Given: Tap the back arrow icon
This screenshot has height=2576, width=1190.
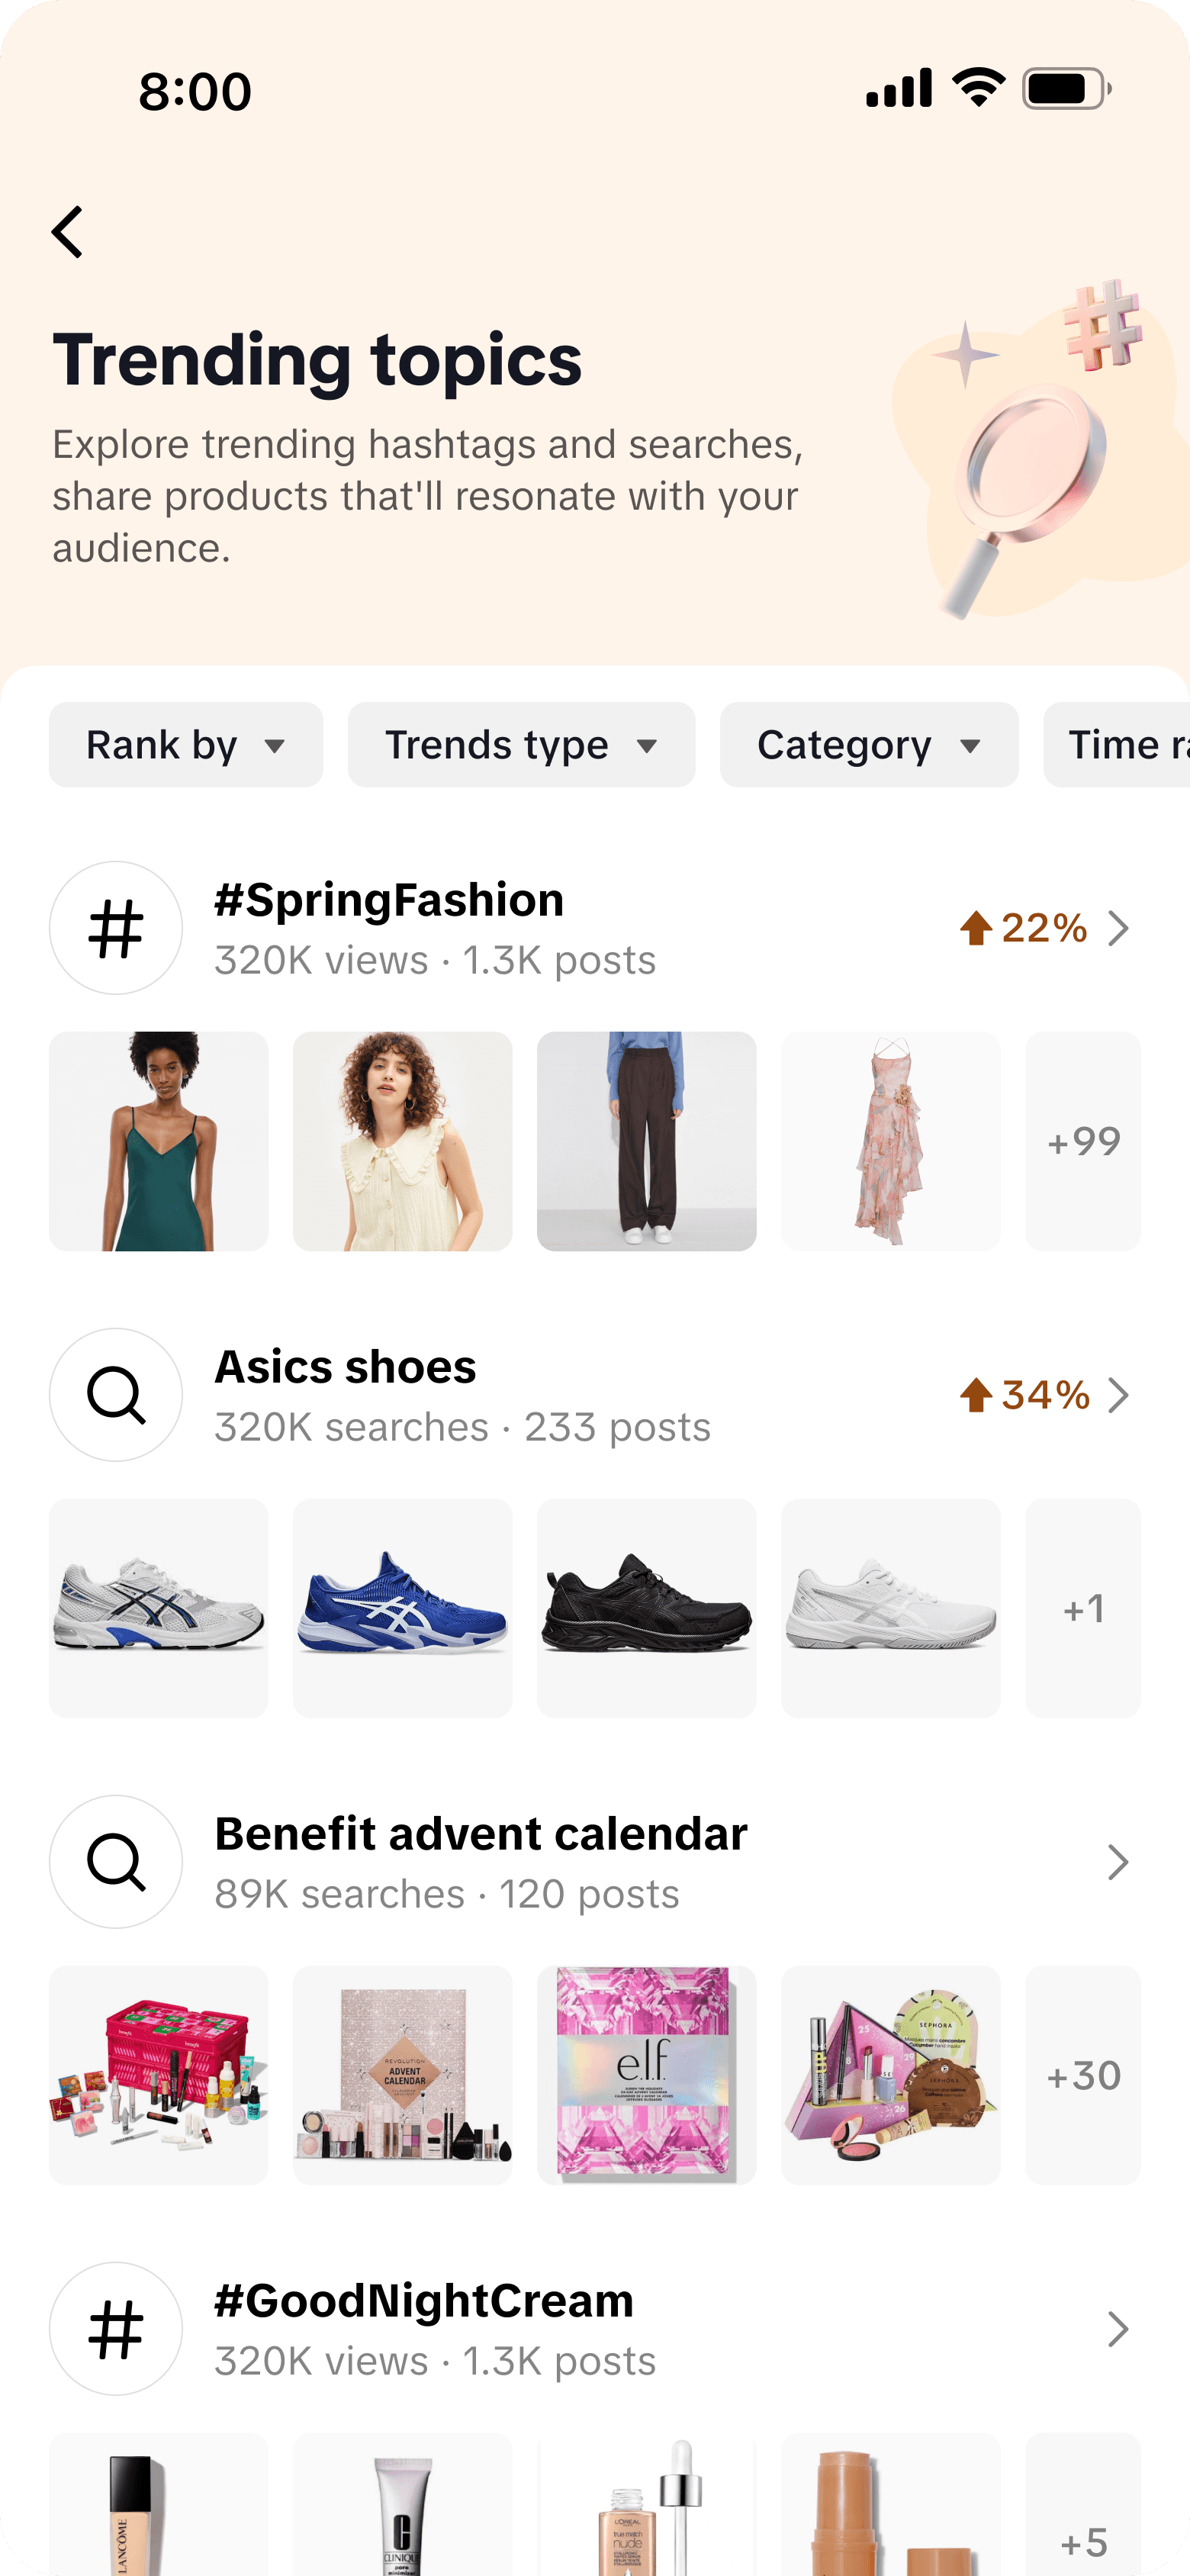Looking at the screenshot, I should [68, 232].
